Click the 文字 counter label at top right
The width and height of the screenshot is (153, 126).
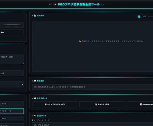pyautogui.click(x=144, y=17)
